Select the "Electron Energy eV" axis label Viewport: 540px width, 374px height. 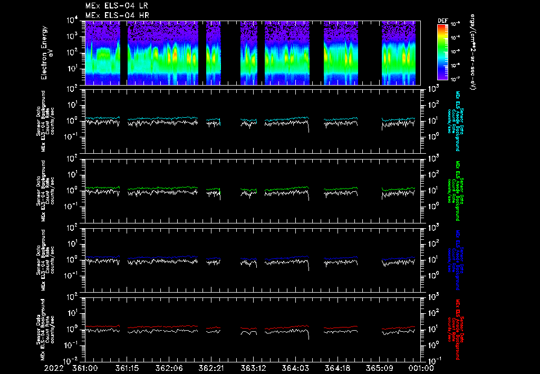click(46, 53)
